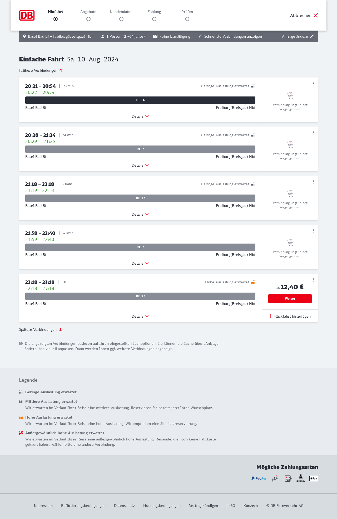Click the PayPal payment icon
Viewport: 337px width, 519px height.
[x=259, y=478]
